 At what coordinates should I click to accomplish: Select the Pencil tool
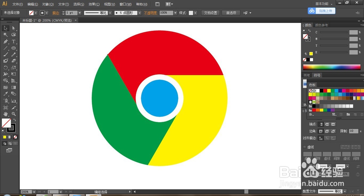coord(13,55)
